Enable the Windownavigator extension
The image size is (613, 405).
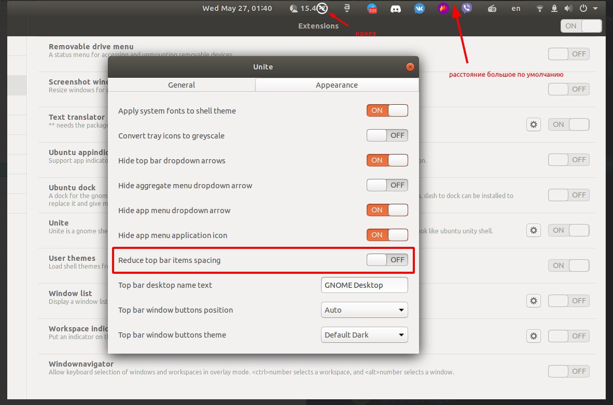(568, 371)
